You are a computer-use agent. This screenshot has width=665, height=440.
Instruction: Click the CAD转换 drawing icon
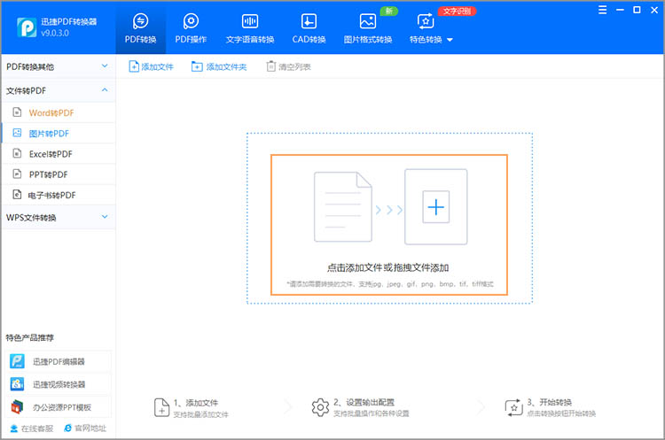[x=309, y=20]
